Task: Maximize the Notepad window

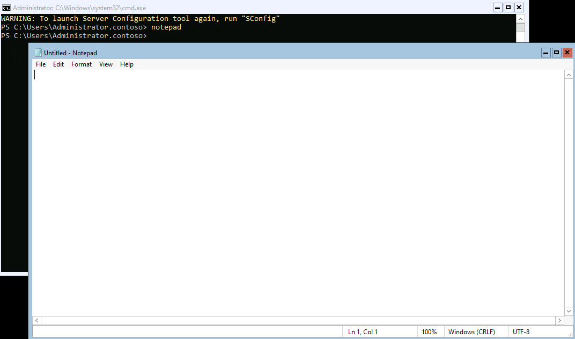Action: click(x=556, y=53)
